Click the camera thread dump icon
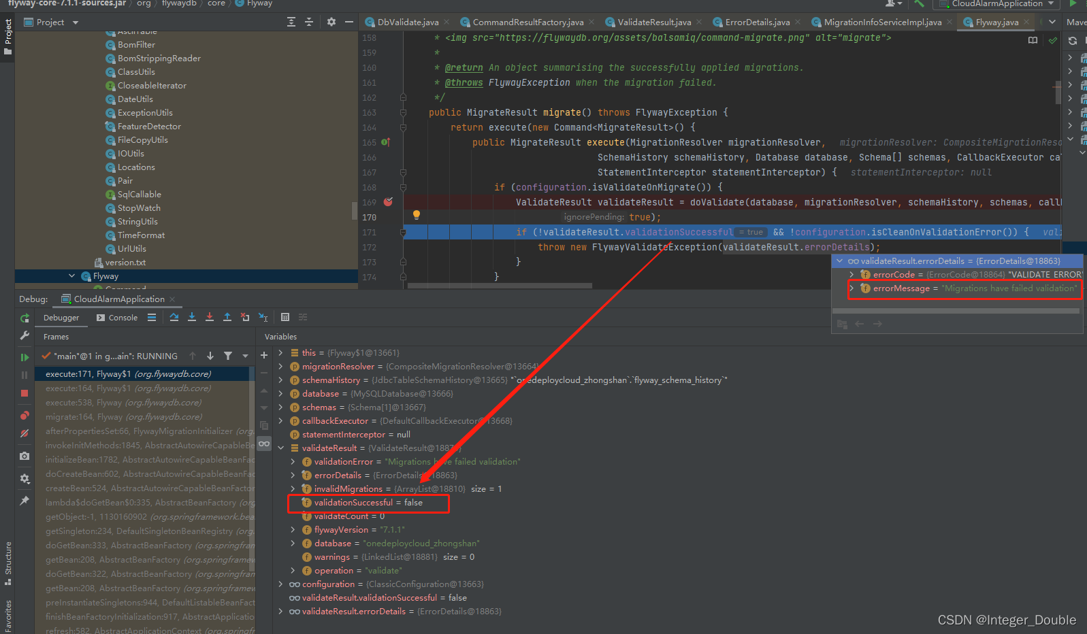Viewport: 1087px width, 634px height. [25, 456]
